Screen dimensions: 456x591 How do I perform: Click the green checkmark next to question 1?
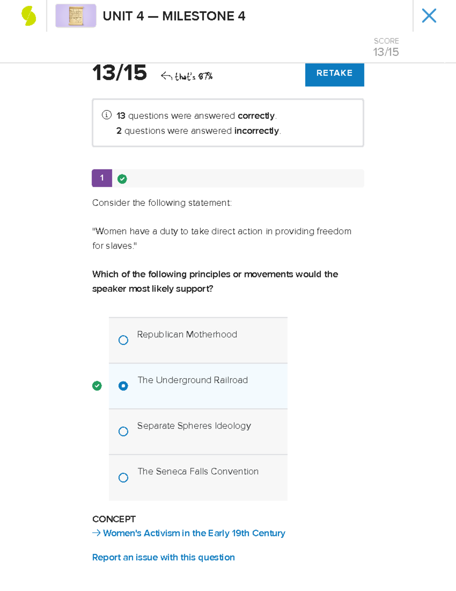122,178
